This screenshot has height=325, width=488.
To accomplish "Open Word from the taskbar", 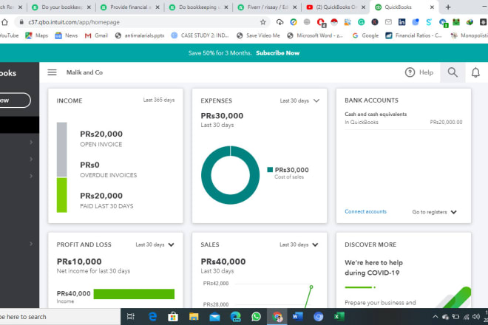I will tap(297, 317).
